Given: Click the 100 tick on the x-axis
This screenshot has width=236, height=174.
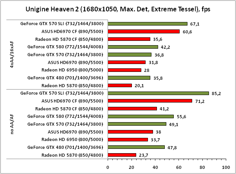Looking at the screenshot, I should coord(225,167).
